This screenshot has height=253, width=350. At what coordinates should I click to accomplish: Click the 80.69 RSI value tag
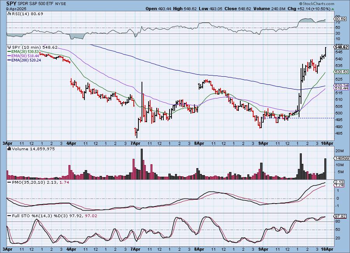pyautogui.click(x=341, y=19)
